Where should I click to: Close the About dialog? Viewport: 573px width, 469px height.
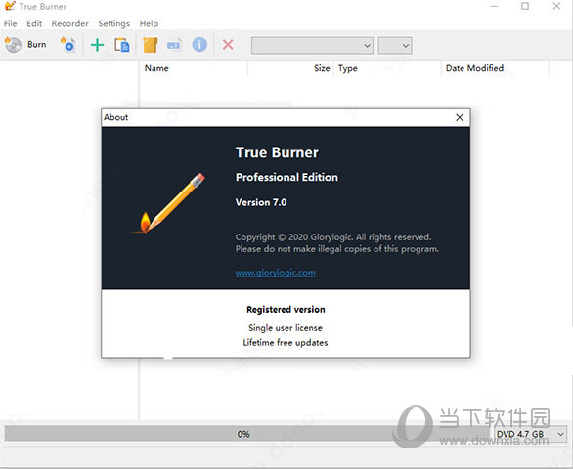(x=460, y=117)
